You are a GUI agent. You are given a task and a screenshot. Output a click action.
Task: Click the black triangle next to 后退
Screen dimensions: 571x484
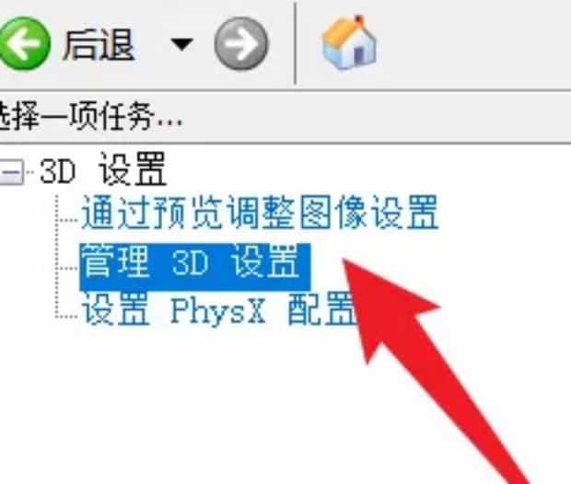click(181, 44)
